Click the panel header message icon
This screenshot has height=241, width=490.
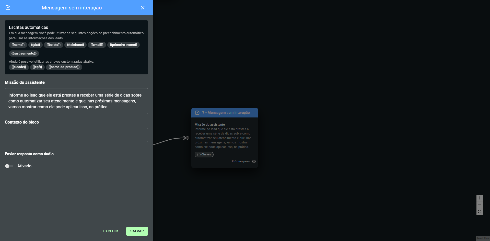[x=8, y=8]
